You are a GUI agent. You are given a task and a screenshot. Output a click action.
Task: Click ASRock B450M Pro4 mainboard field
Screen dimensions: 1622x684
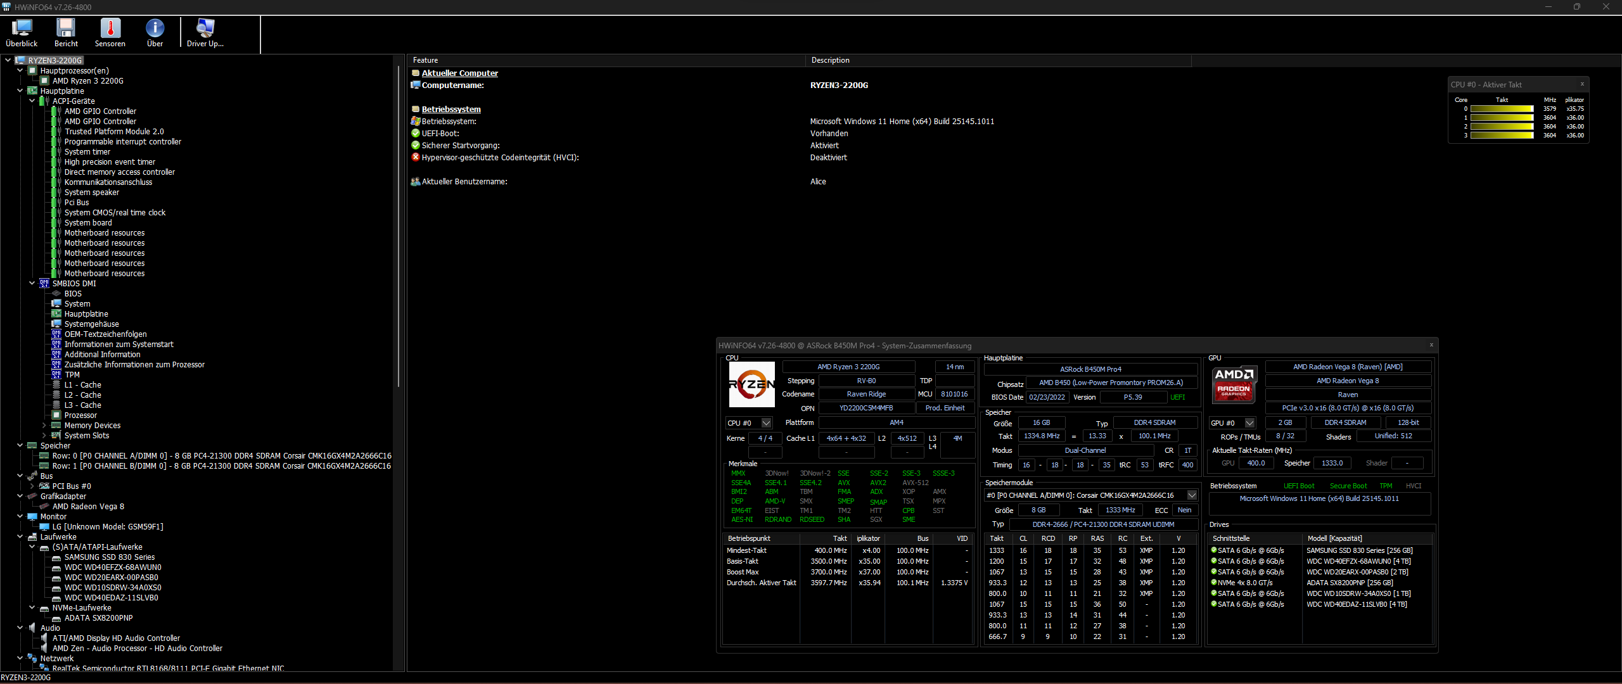pos(1090,369)
